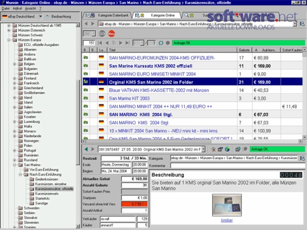
Task: Select the Vor Euro-Einführung folder
Action: pyautogui.click(x=44, y=170)
